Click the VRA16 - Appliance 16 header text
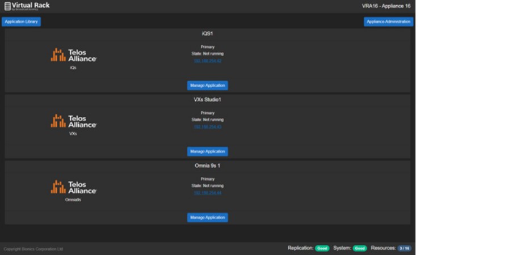The width and height of the screenshot is (521, 255). pyautogui.click(x=386, y=6)
